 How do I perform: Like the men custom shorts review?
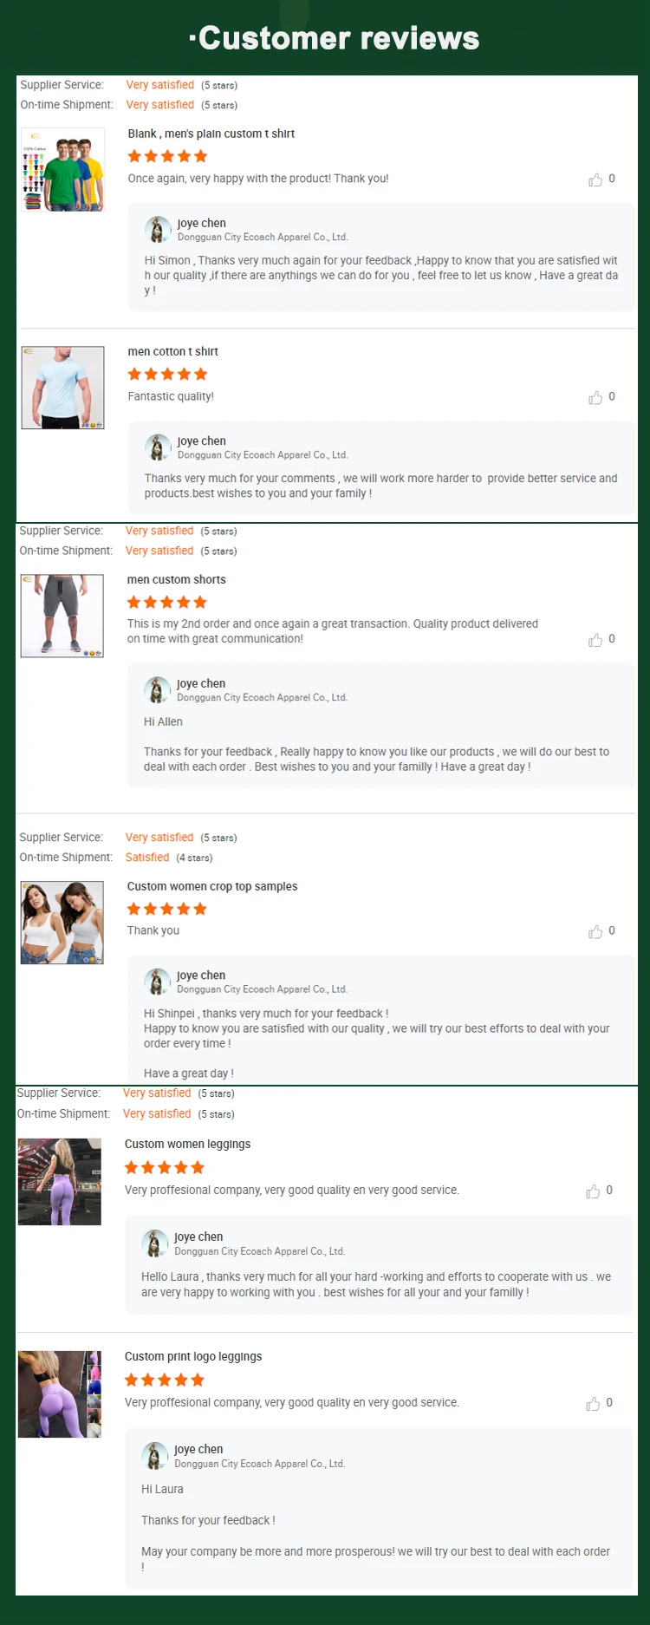click(595, 640)
